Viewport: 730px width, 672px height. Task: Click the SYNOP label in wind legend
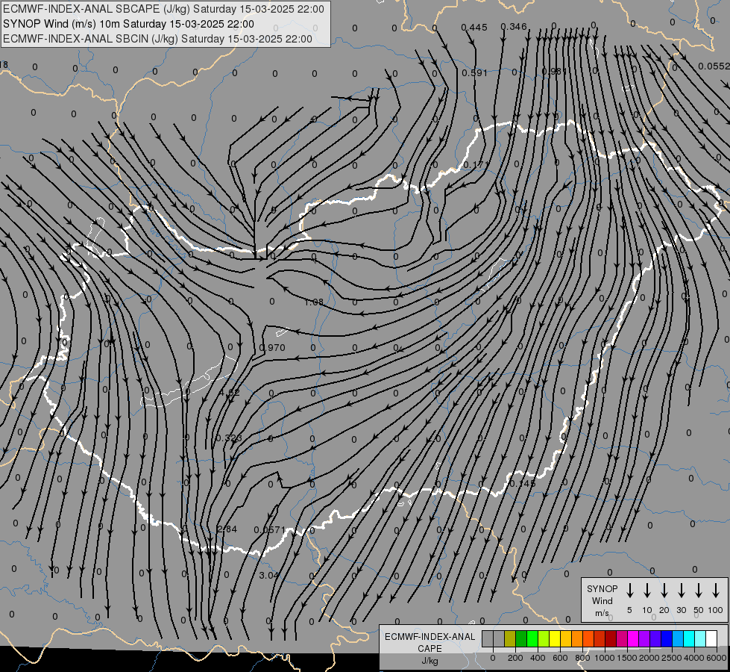point(602,588)
